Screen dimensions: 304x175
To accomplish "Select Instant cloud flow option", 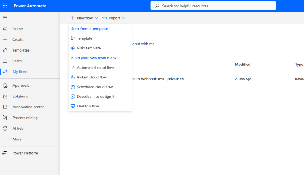I will pos(92,77).
